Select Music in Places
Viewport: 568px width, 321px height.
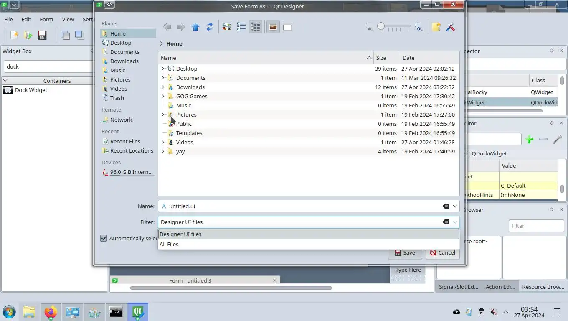[x=128, y=70]
